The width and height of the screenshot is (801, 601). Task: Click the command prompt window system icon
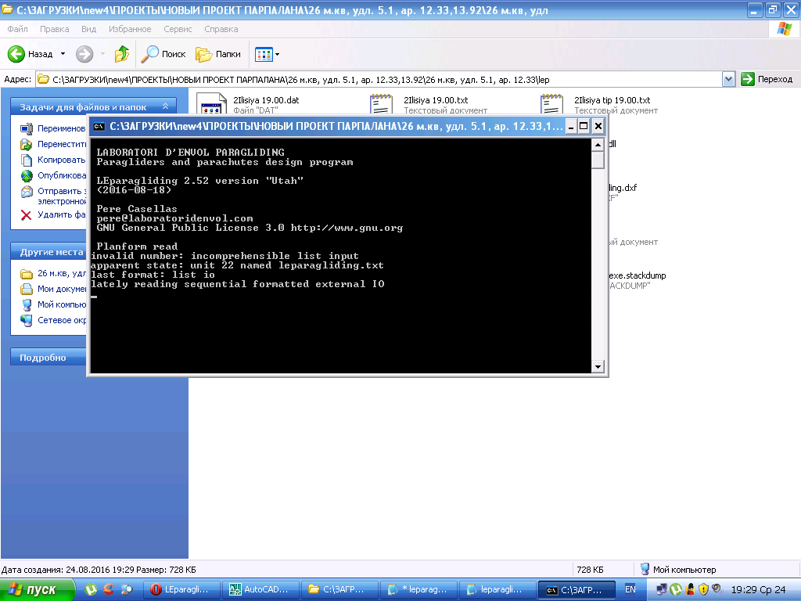click(99, 126)
